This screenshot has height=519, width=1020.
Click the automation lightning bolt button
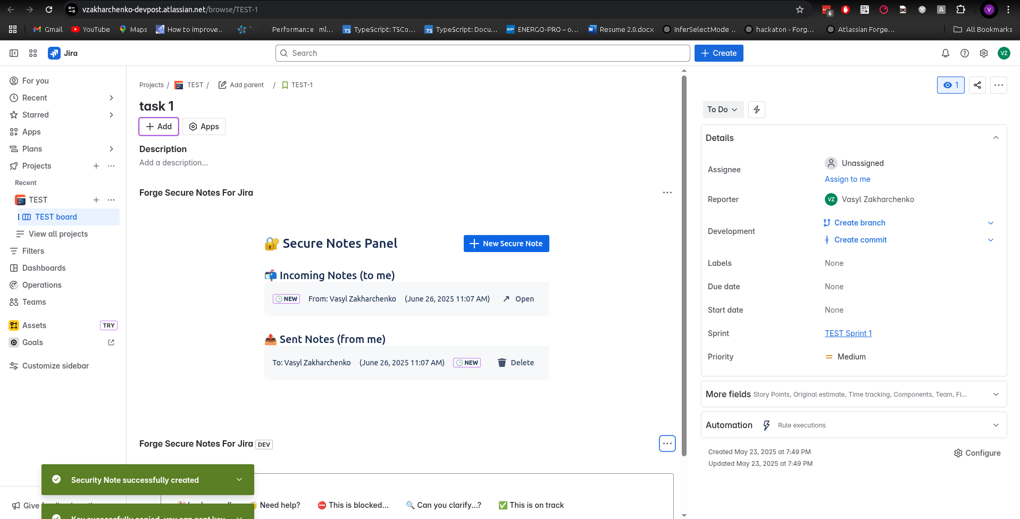click(x=757, y=110)
